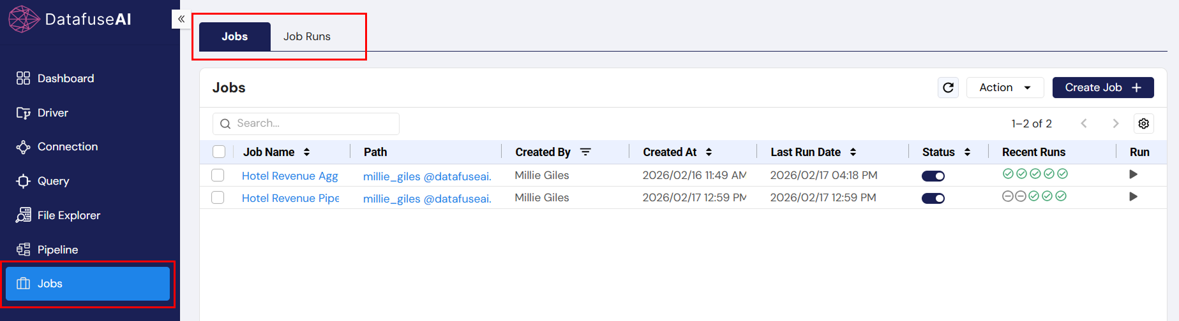Select the Jobs tab
The height and width of the screenshot is (321, 1179).
point(235,36)
